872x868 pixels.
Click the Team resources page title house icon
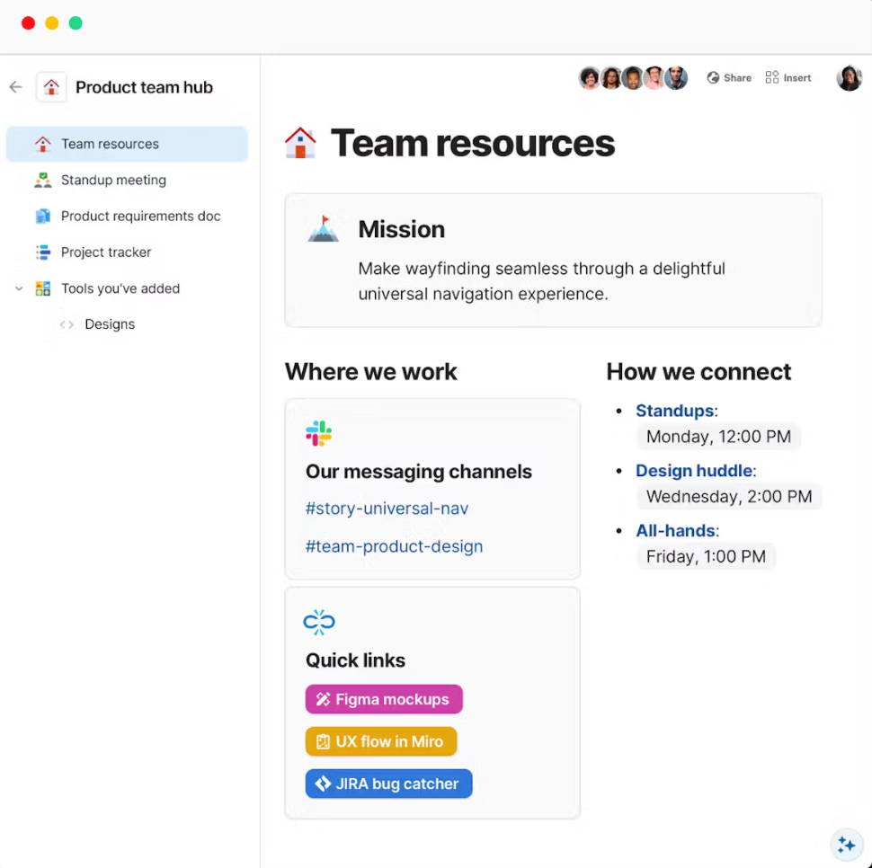tap(300, 143)
